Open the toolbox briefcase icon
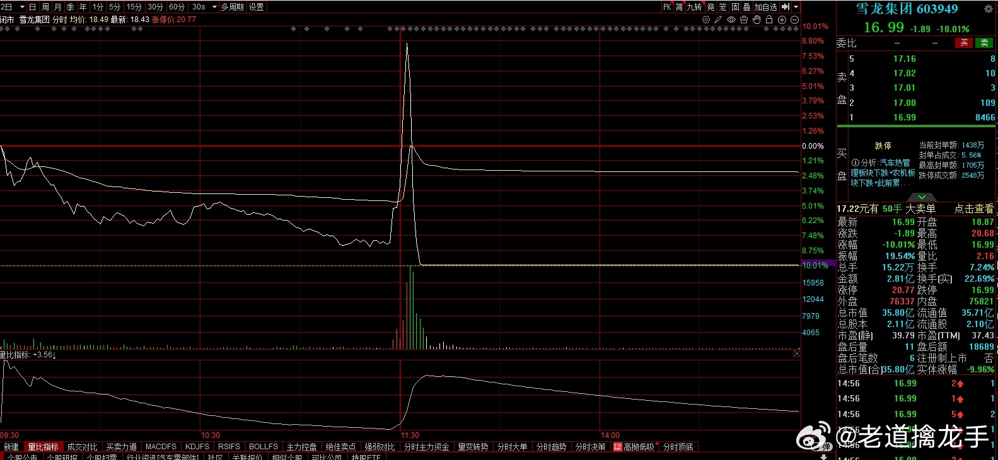998x460 pixels. 744,20
